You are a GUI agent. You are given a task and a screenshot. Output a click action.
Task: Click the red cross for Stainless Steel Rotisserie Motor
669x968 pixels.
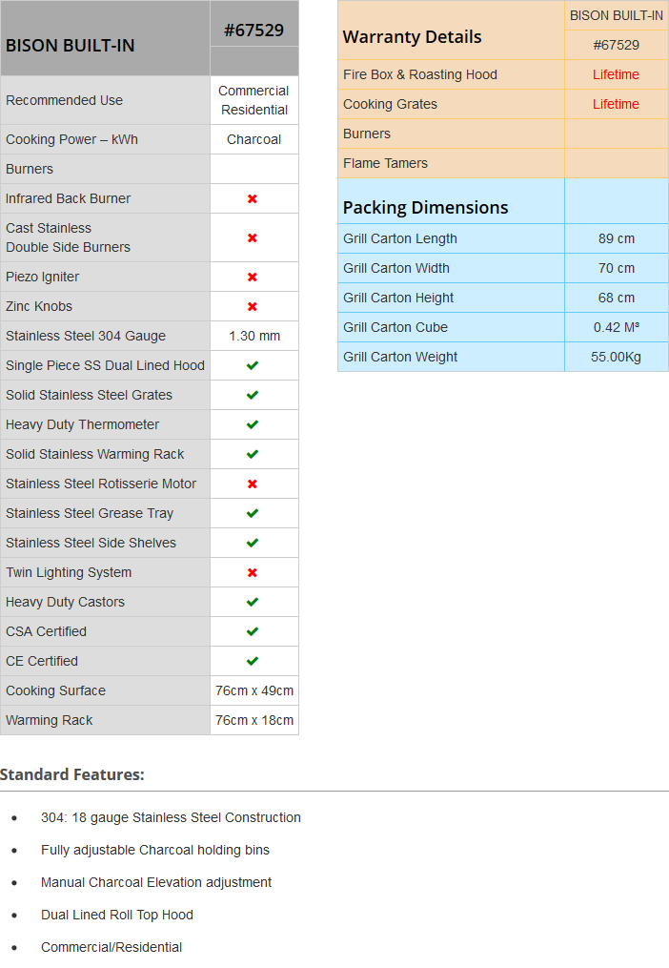point(252,484)
